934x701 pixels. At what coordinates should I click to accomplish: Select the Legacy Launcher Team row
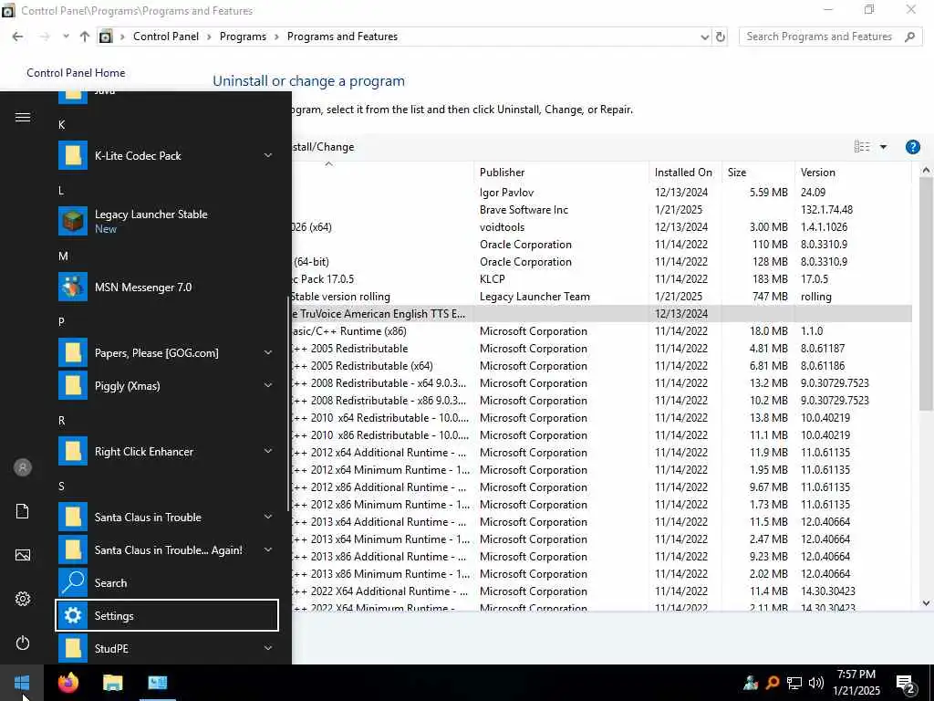point(602,297)
